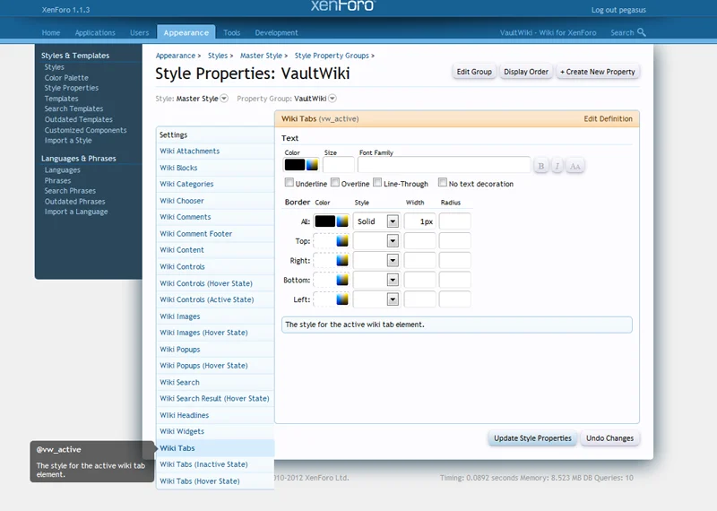Open All border style dropdown showing Solid
This screenshot has width=717, height=511.
point(376,221)
